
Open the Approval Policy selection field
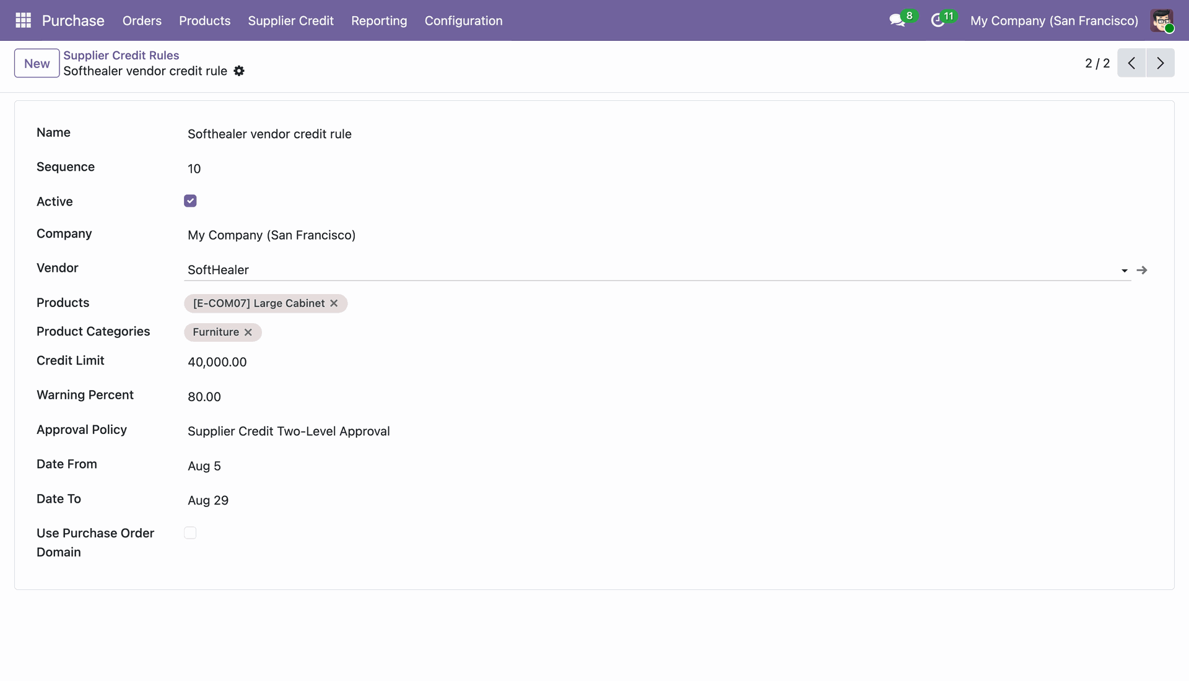coord(658,432)
